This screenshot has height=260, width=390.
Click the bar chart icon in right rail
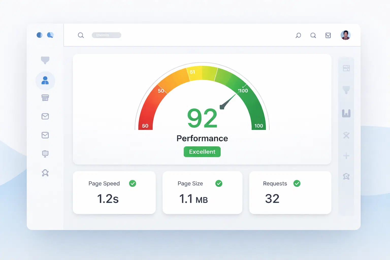(x=346, y=113)
